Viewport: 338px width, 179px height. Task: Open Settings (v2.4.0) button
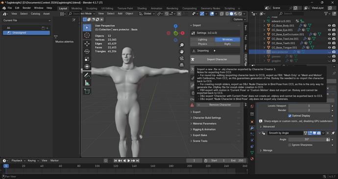(x=215, y=33)
